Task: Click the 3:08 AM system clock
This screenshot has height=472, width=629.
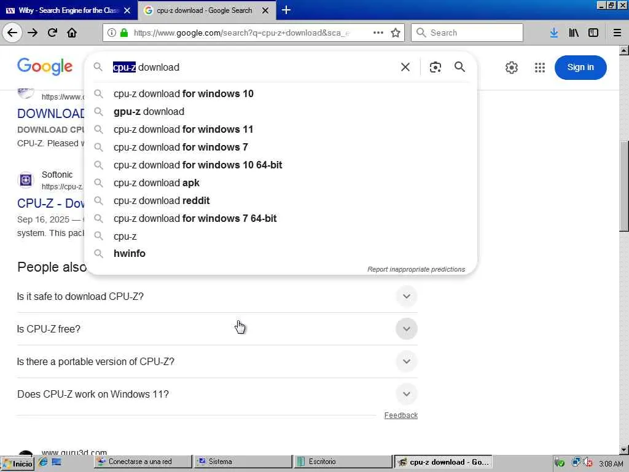Action: point(611,463)
